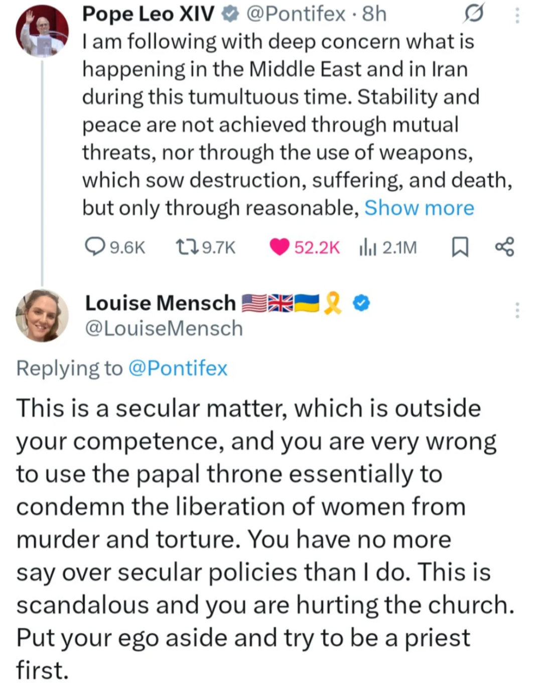
Task: Open Pope Leo XIV profile picture
Action: point(42,31)
